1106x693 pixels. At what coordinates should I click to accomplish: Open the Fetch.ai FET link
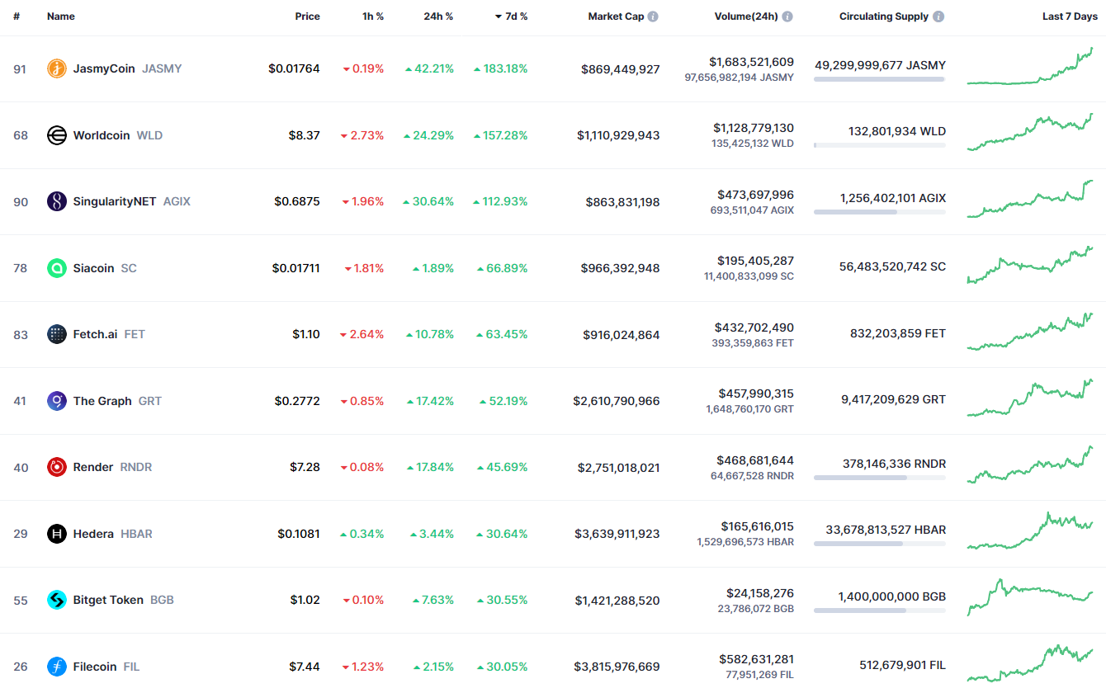click(109, 334)
